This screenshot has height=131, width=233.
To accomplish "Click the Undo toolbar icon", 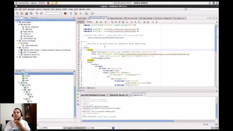I will click(x=37, y=13).
